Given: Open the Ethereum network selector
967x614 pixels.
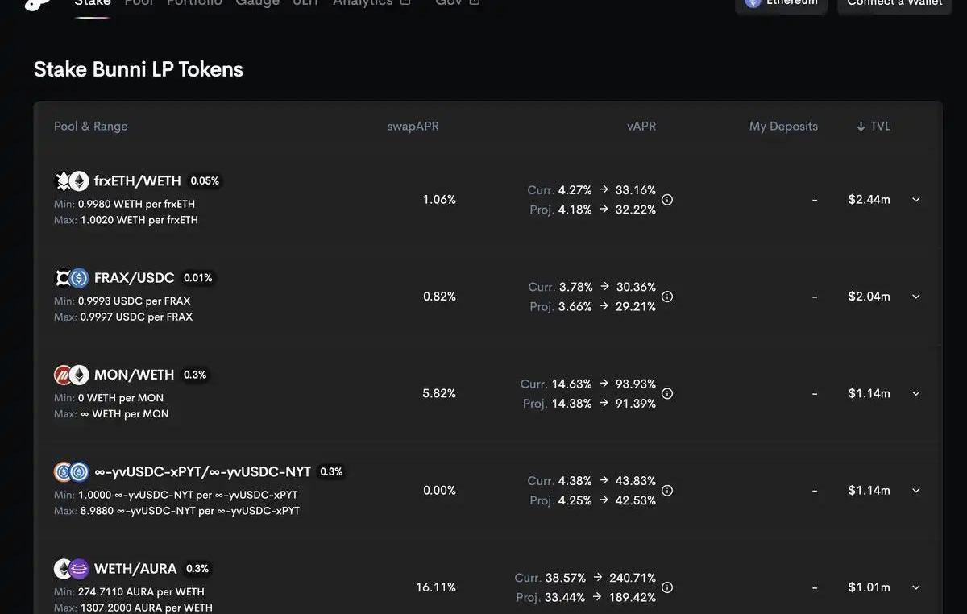Looking at the screenshot, I should [x=781, y=3].
